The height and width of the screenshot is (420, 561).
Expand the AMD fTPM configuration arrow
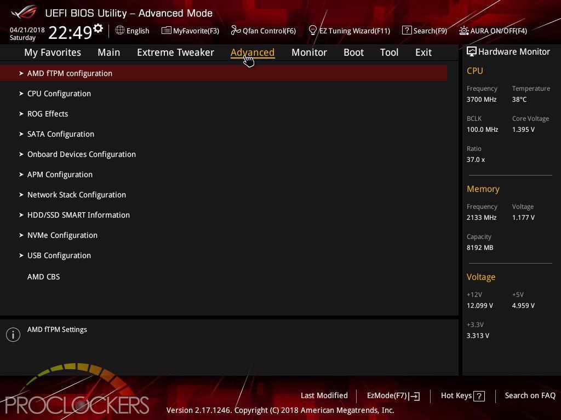tap(21, 73)
